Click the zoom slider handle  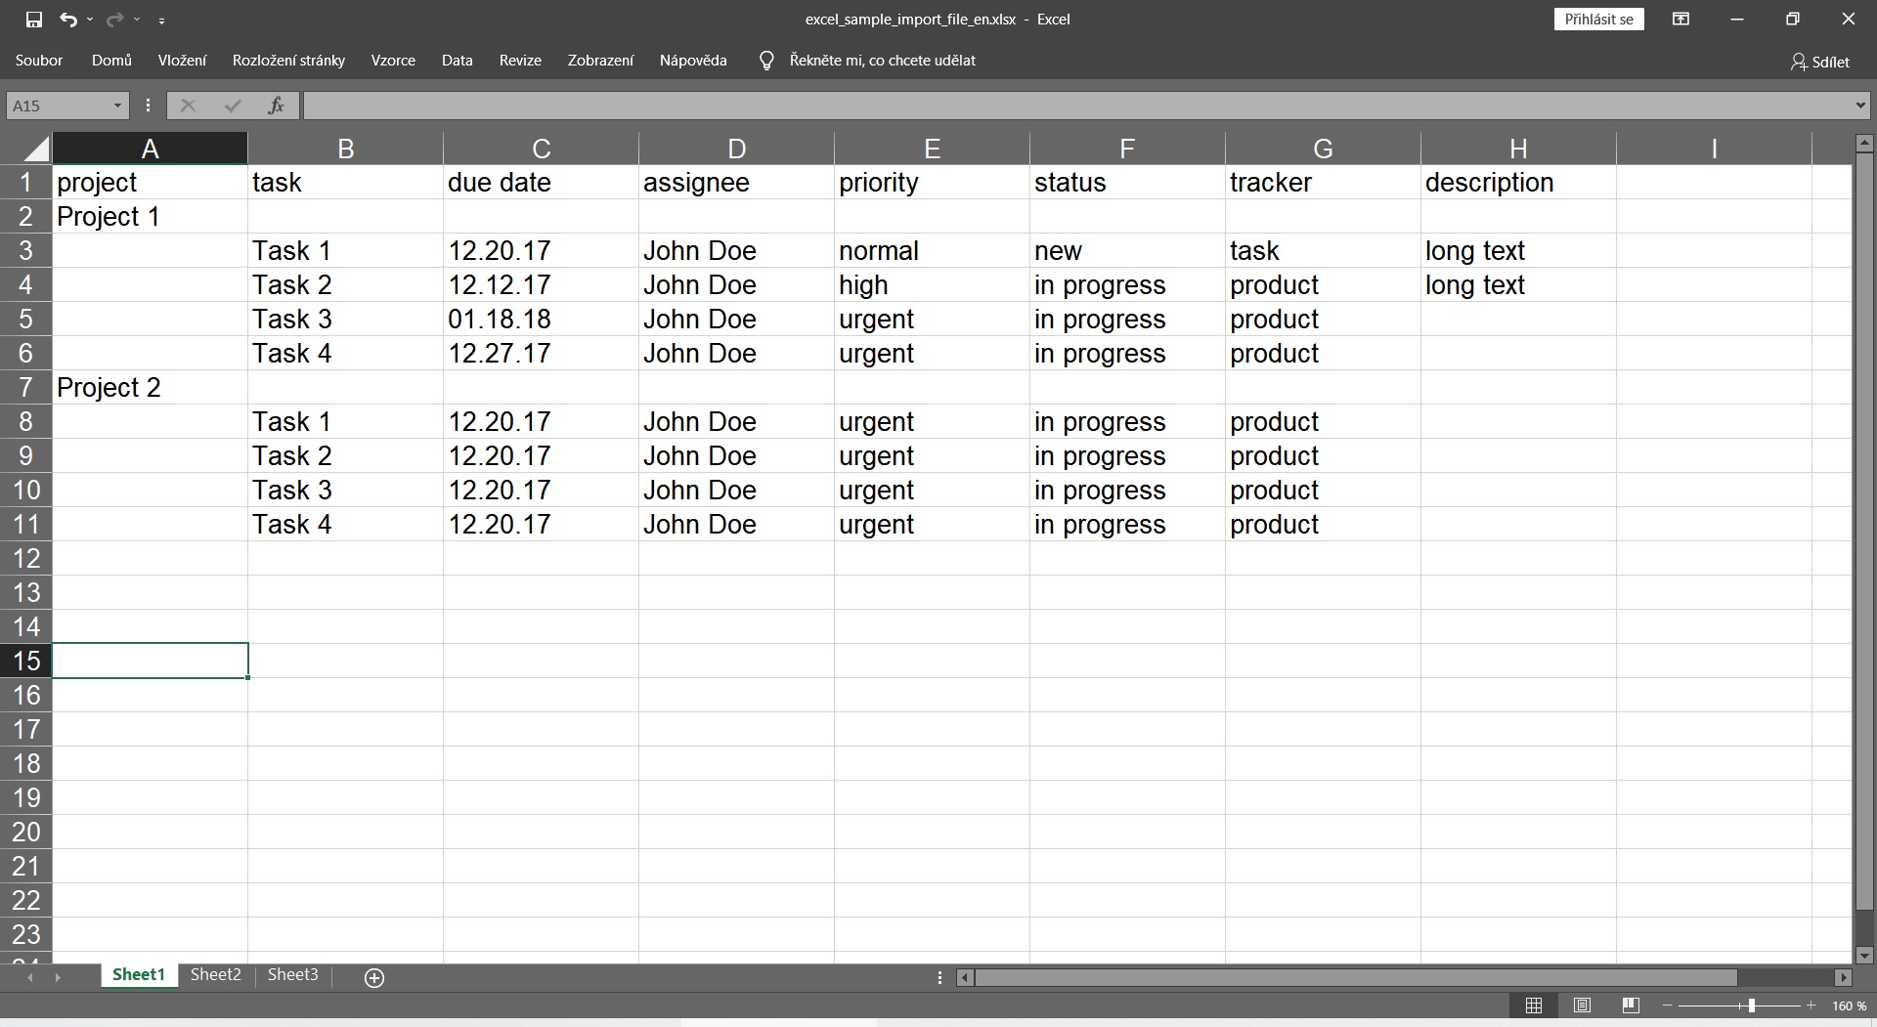pyautogui.click(x=1751, y=1006)
